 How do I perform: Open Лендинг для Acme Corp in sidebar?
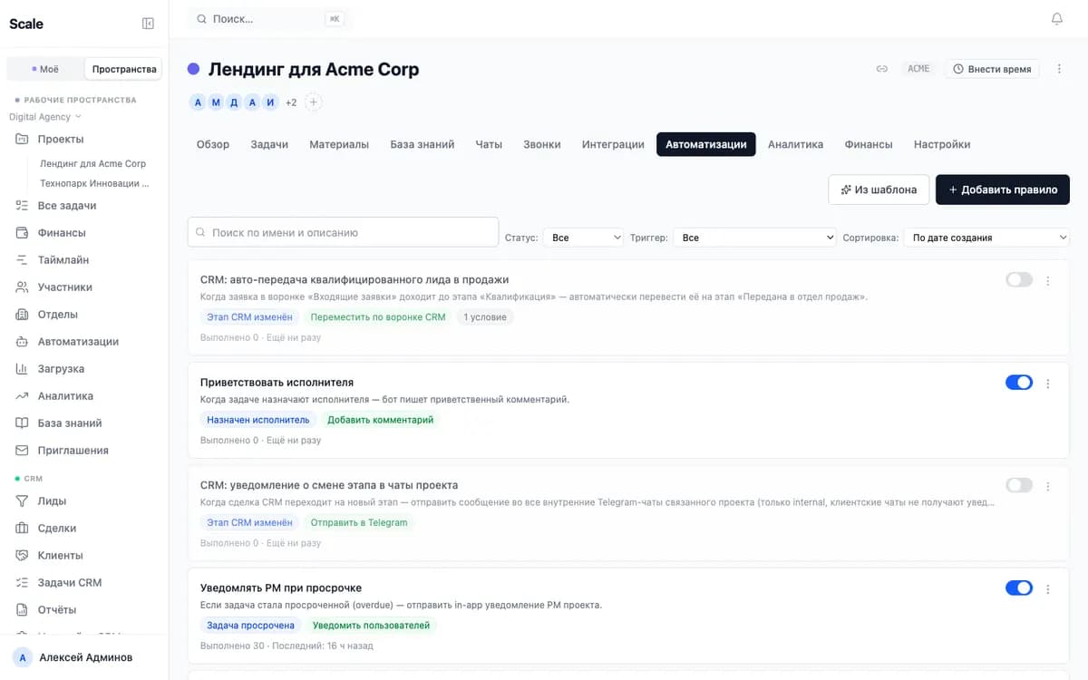coord(92,164)
